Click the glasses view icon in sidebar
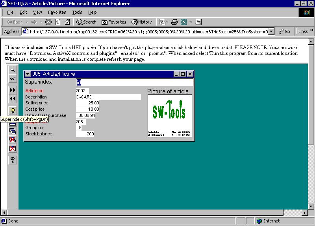 click(13, 78)
